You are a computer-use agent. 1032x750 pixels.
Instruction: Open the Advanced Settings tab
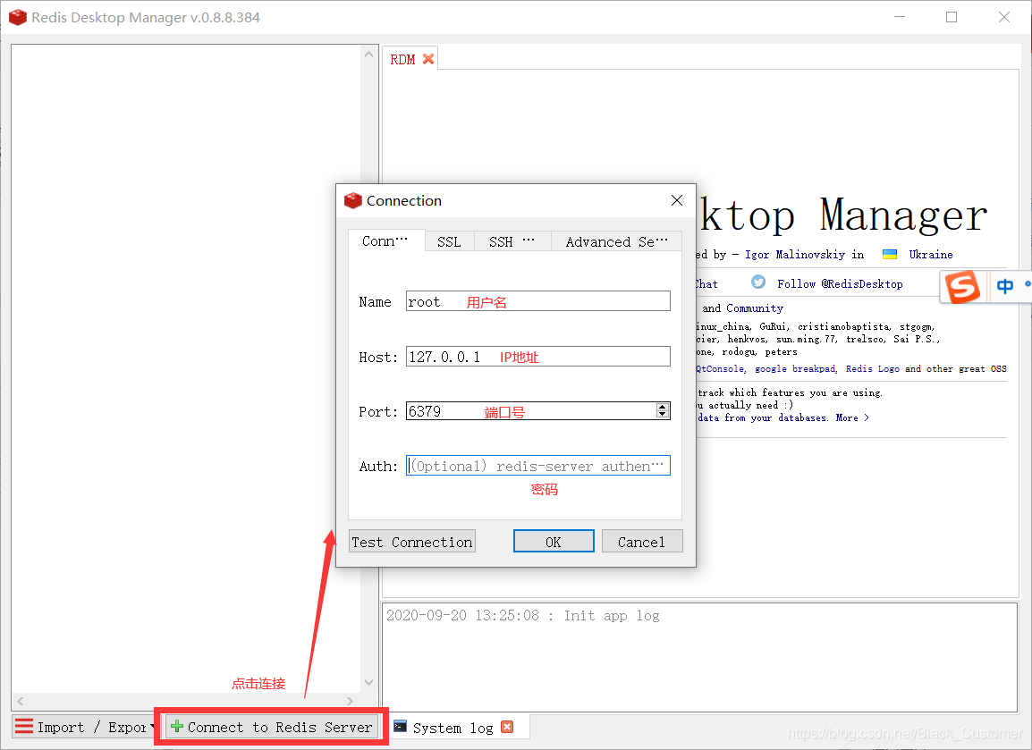point(616,241)
